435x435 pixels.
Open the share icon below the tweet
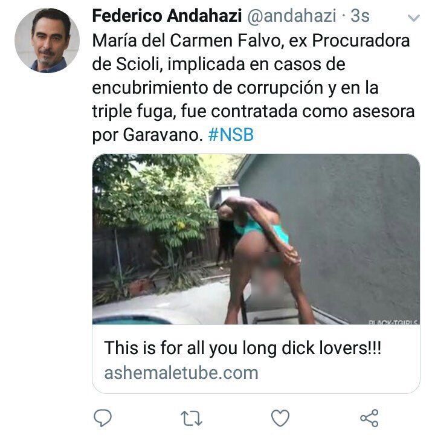(x=369, y=418)
